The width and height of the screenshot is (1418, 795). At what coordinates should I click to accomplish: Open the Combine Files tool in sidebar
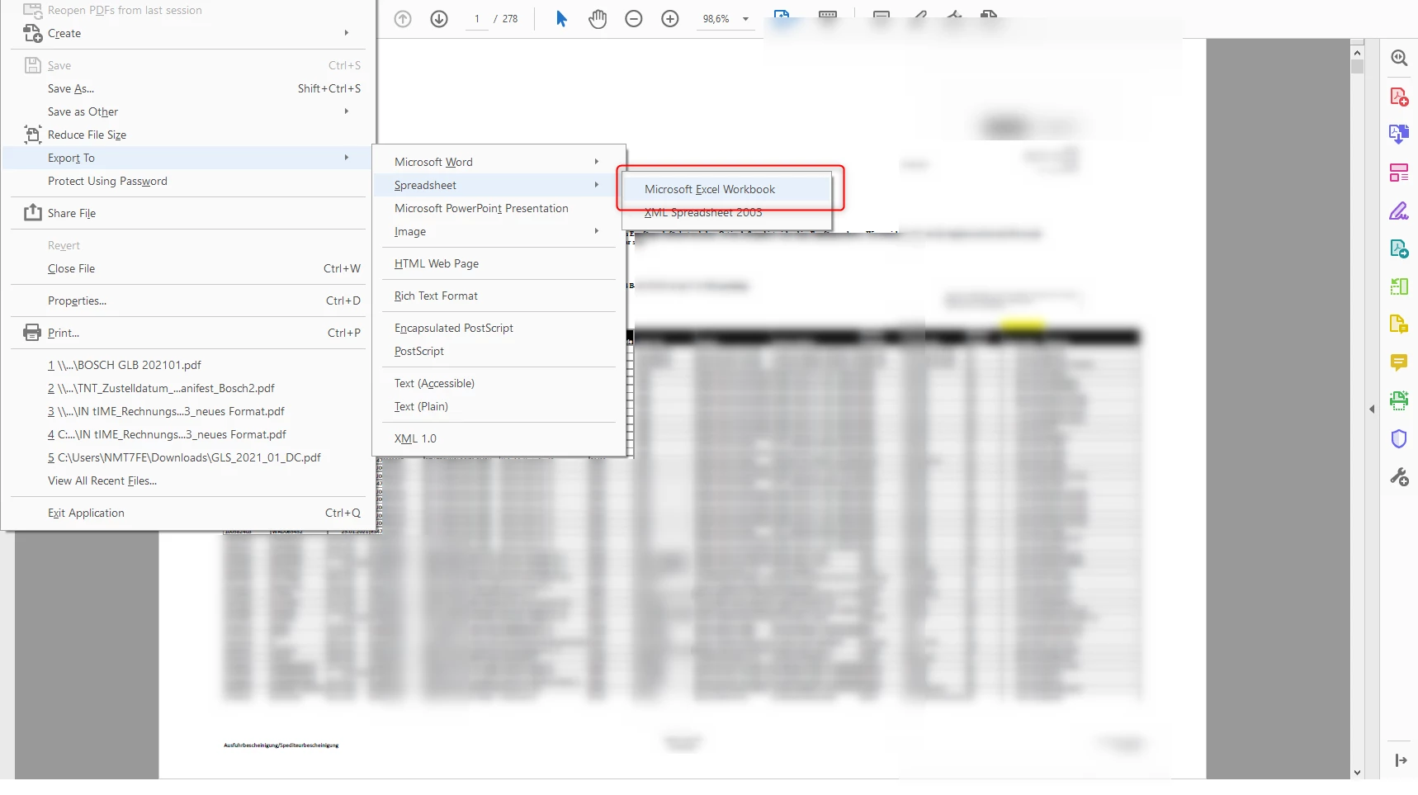(1399, 134)
